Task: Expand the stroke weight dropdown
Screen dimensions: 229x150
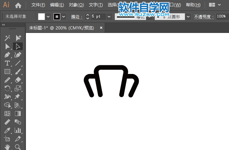Action: (109, 17)
